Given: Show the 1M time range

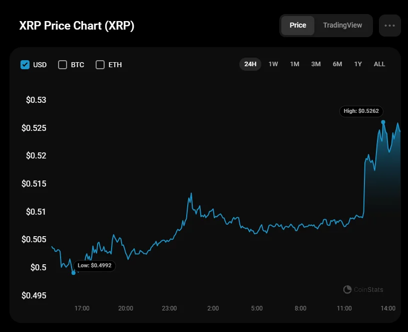Looking at the screenshot, I should (x=294, y=64).
